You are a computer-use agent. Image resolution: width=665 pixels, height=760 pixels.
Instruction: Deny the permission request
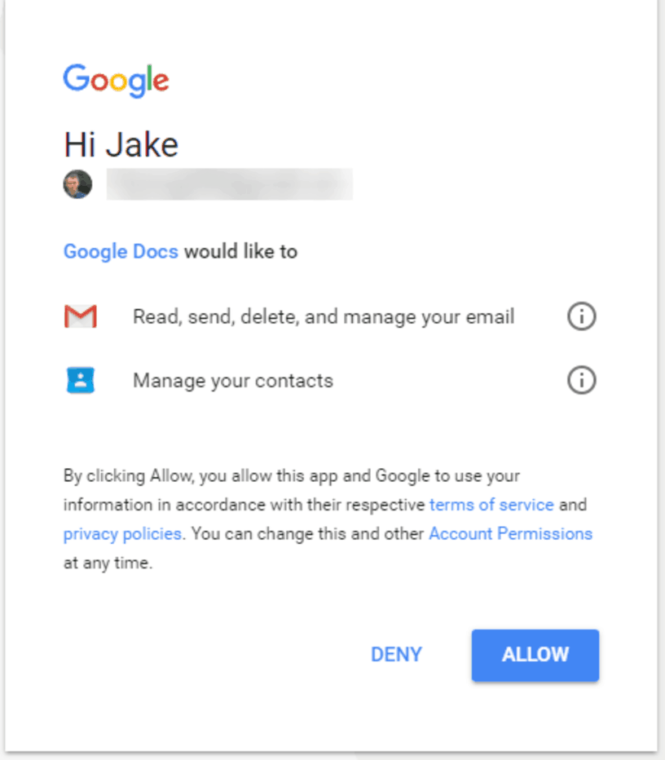(x=396, y=654)
